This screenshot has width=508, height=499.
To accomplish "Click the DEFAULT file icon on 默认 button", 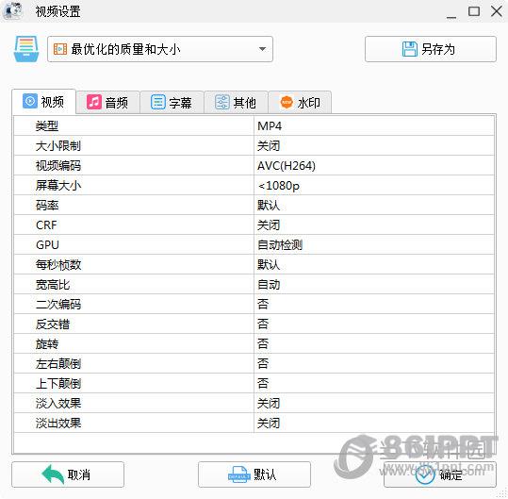I will click(239, 474).
